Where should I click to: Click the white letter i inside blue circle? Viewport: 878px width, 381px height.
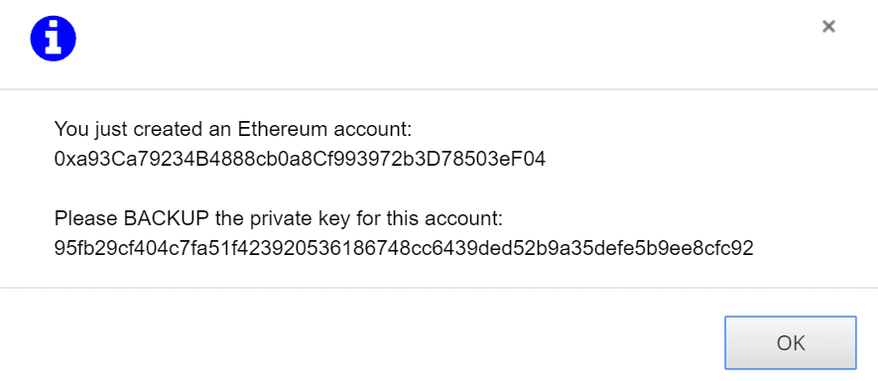pos(54,40)
